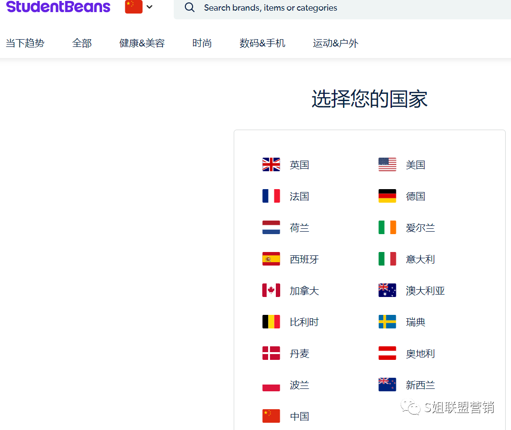
Task: Click the Denmark flag icon
Action: coord(271,353)
